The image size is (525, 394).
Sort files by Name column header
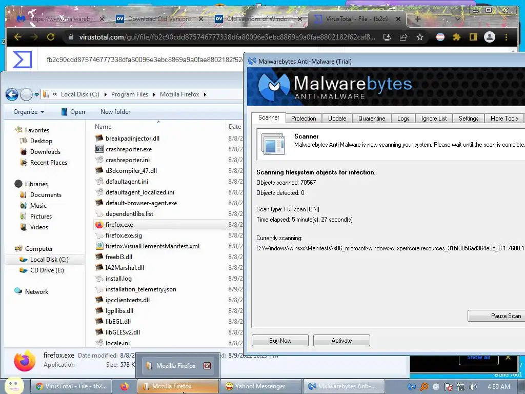click(x=103, y=127)
